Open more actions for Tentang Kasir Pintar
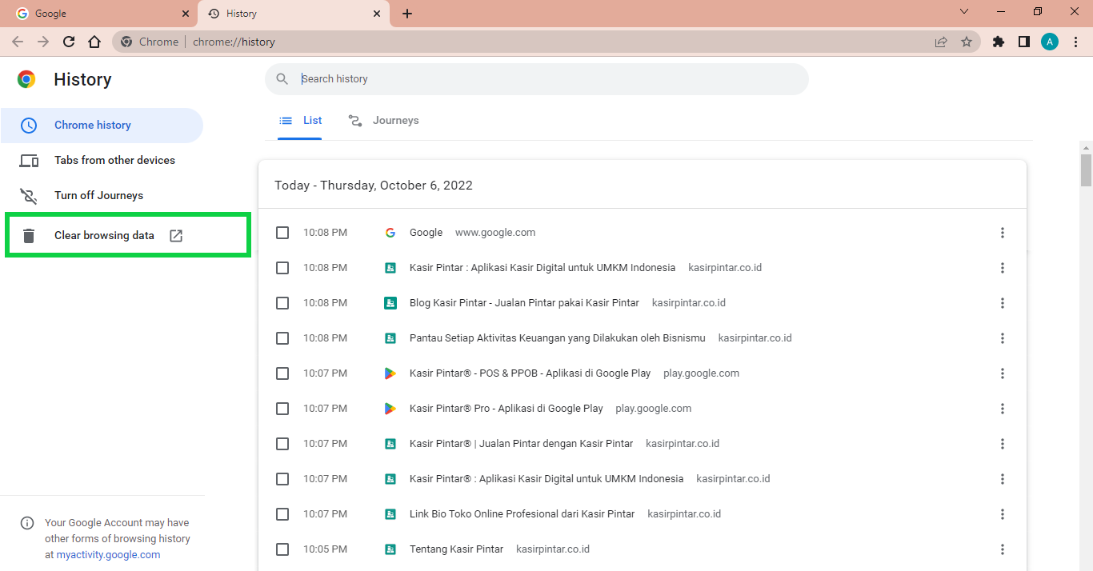The height and width of the screenshot is (571, 1093). (1003, 549)
